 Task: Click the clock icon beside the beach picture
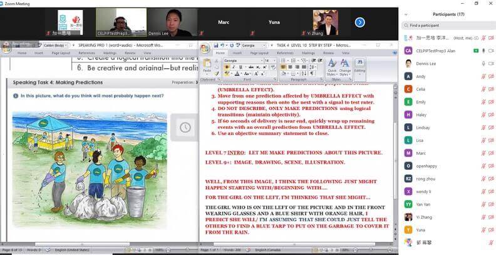click(185, 127)
